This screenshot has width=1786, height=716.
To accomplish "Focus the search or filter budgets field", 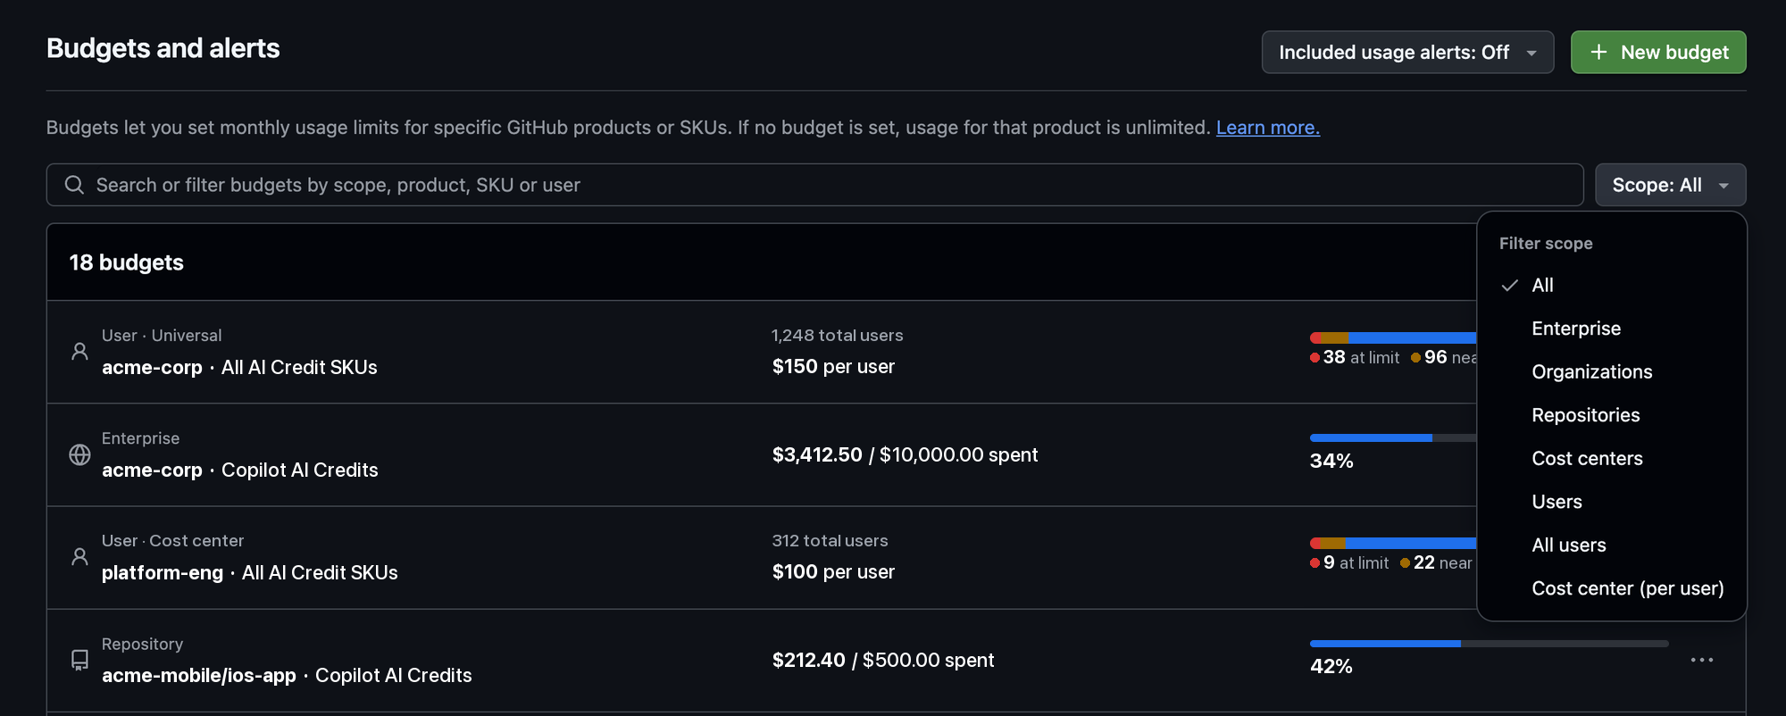I will point(814,185).
